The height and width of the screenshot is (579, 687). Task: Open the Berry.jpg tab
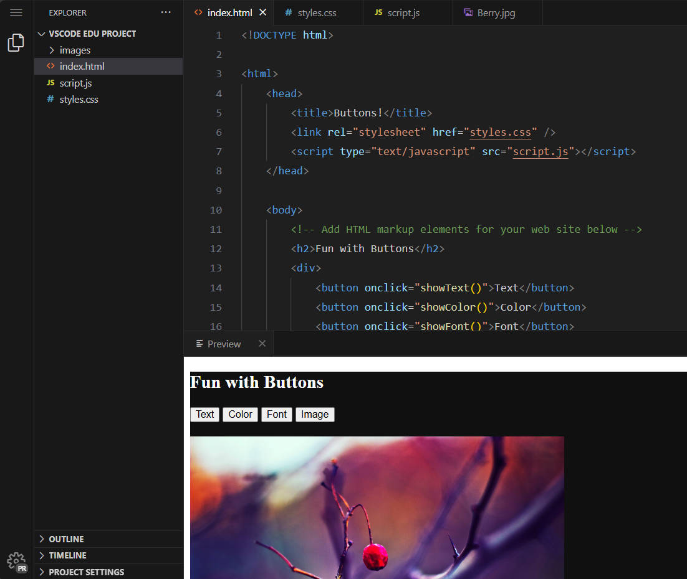[x=494, y=12]
